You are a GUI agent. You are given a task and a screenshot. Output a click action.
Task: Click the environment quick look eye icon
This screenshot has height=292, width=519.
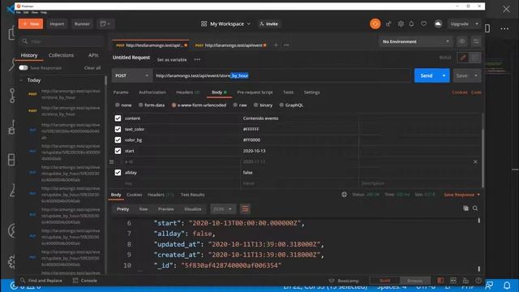tap(461, 41)
